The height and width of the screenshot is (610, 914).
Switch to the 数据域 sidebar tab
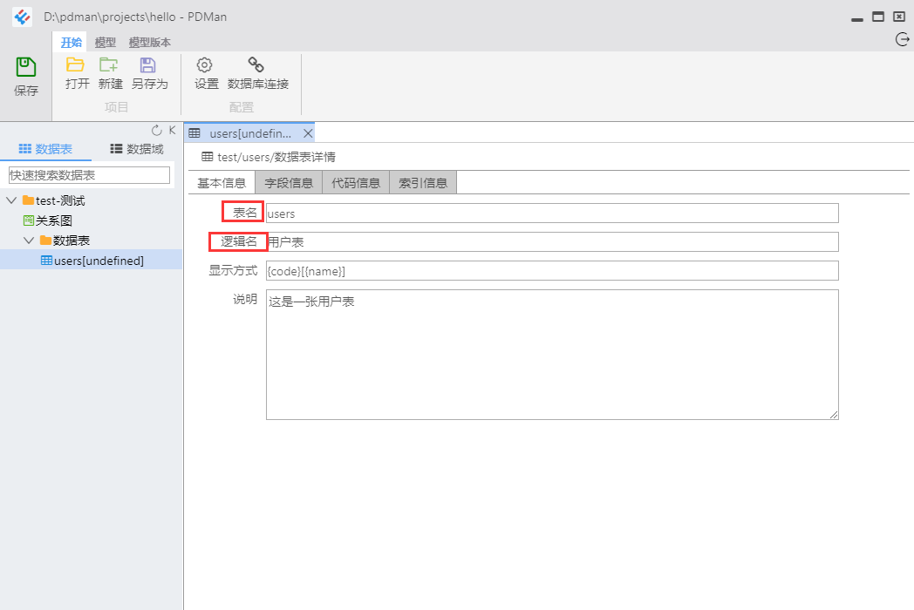pyautogui.click(x=137, y=148)
